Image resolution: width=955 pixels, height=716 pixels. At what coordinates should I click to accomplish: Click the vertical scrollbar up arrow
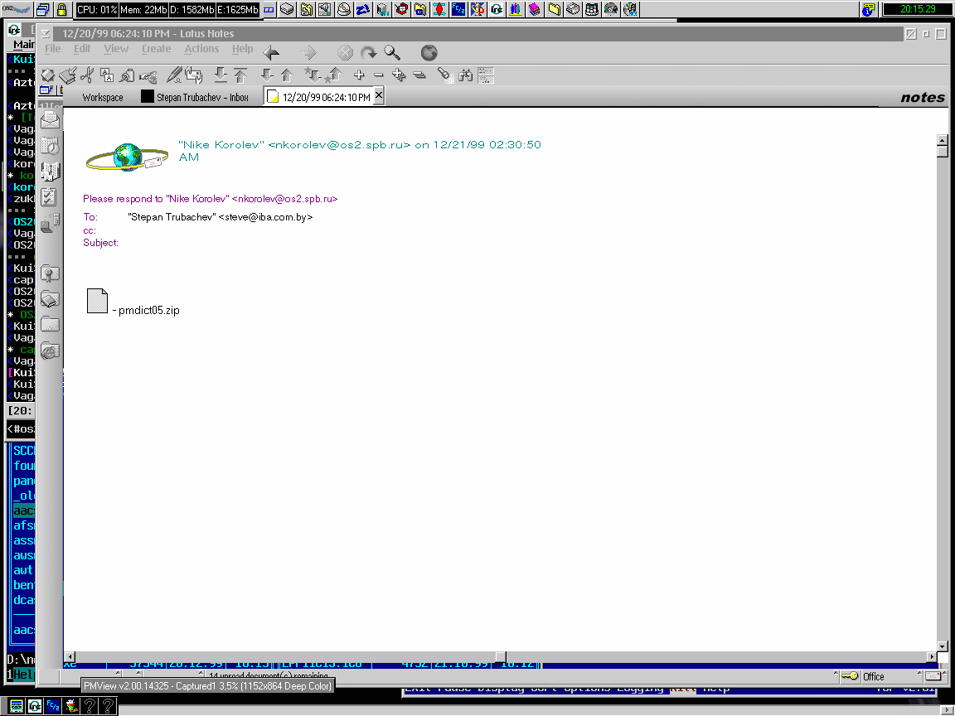(943, 140)
